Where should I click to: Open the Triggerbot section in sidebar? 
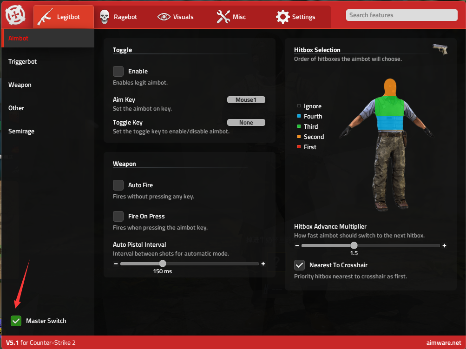[x=22, y=61]
